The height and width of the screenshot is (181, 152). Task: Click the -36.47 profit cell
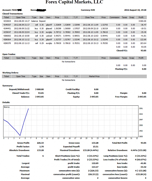143,25
